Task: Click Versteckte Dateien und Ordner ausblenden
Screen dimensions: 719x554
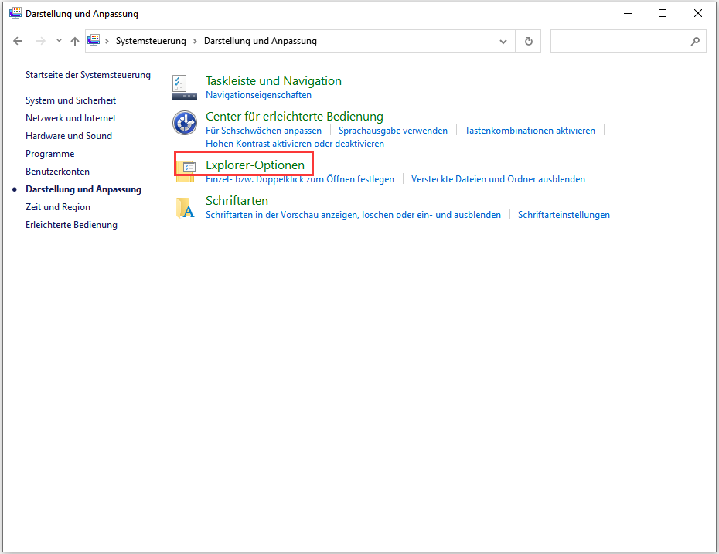Action: [x=498, y=179]
